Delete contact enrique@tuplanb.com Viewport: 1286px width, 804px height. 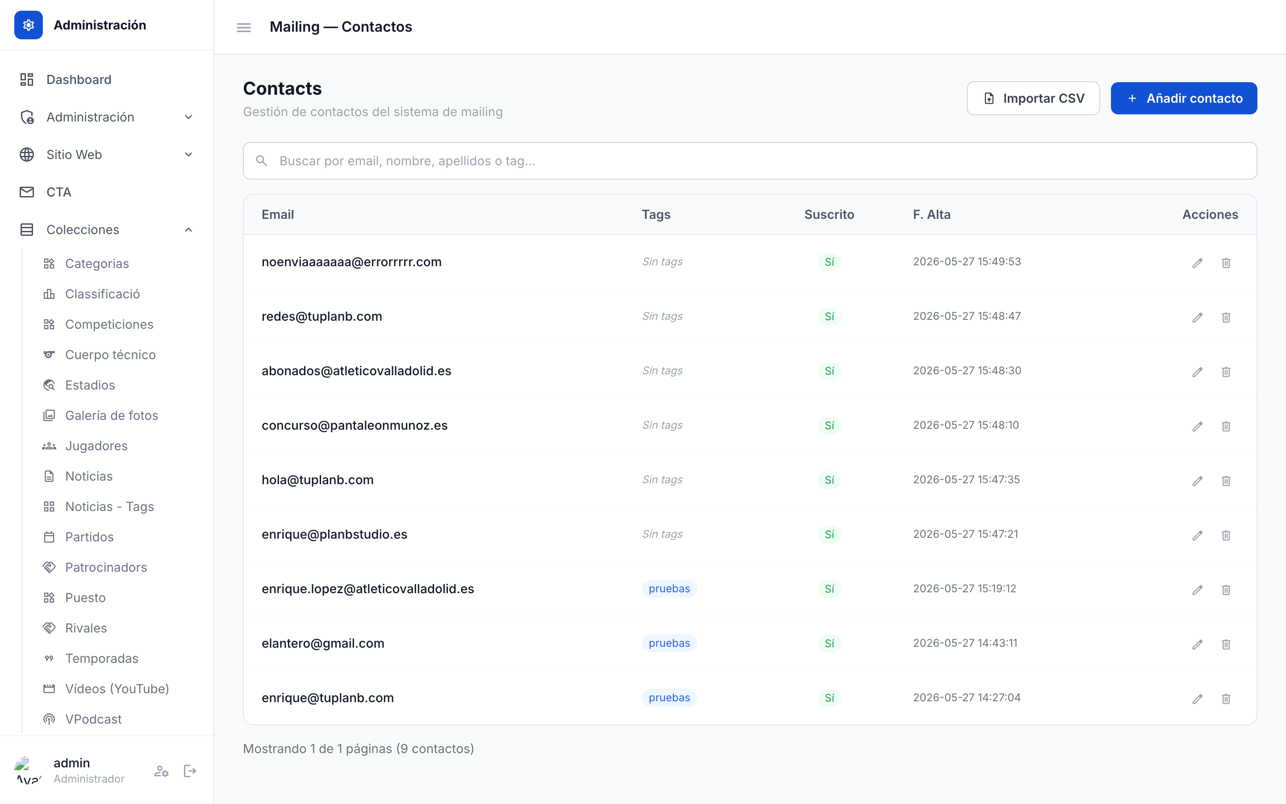click(x=1226, y=699)
